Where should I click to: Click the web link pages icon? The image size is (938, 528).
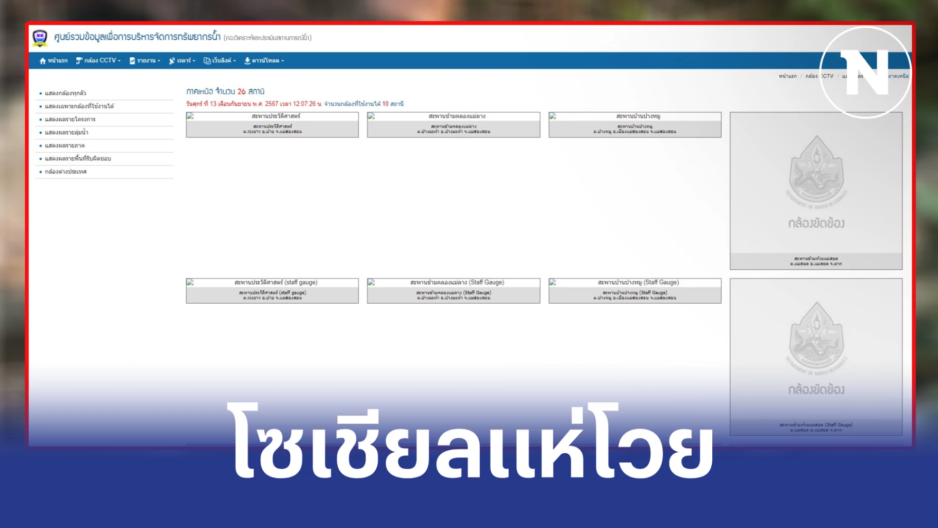207,61
